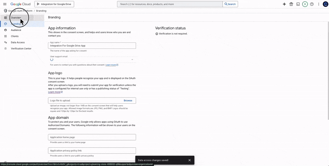Click the Google Auth Platform shield icon
Screen dimensions: 329x166
pos(5,11)
